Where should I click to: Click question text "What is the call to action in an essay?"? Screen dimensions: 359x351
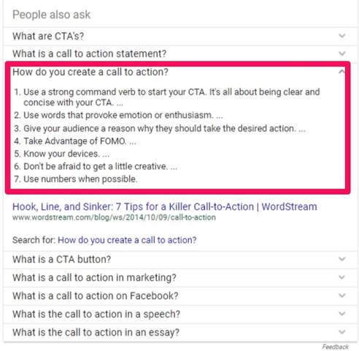(96, 333)
